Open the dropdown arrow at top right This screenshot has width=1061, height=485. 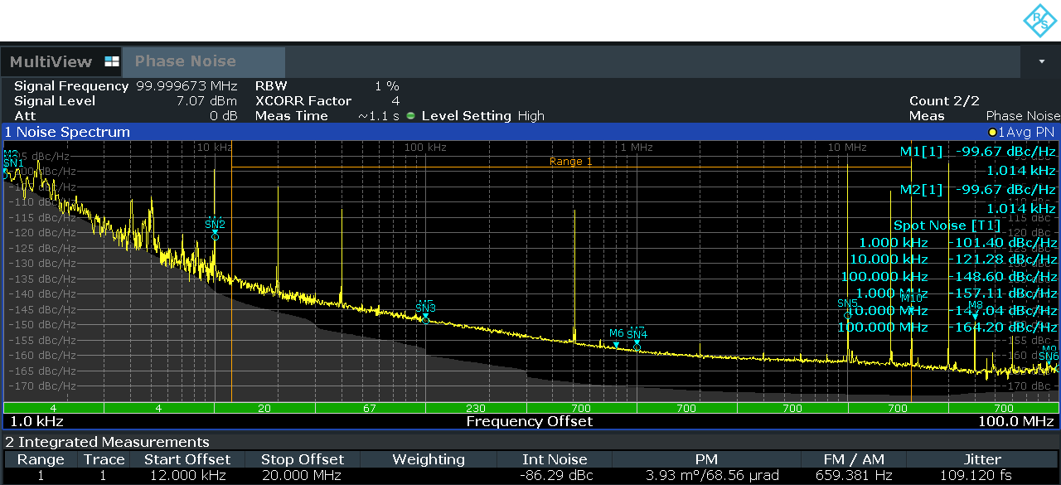tap(1040, 61)
